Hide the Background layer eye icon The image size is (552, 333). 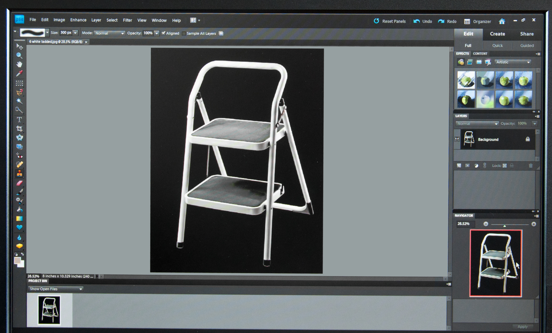pyautogui.click(x=457, y=139)
